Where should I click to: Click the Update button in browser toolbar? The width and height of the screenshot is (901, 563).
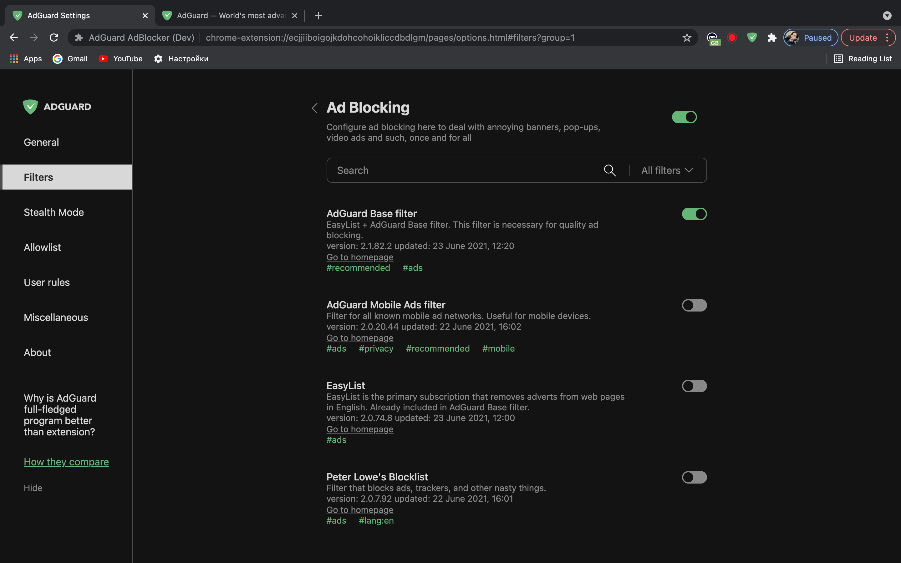tap(863, 37)
